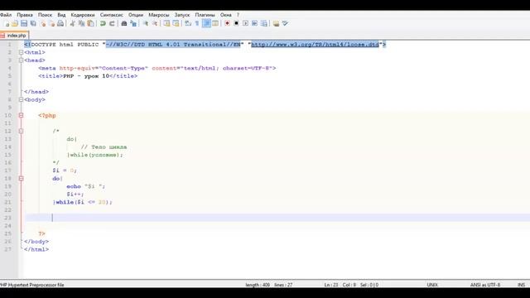
Task: Toggle synchronized vertical scrolling icon
Action: click(166, 24)
